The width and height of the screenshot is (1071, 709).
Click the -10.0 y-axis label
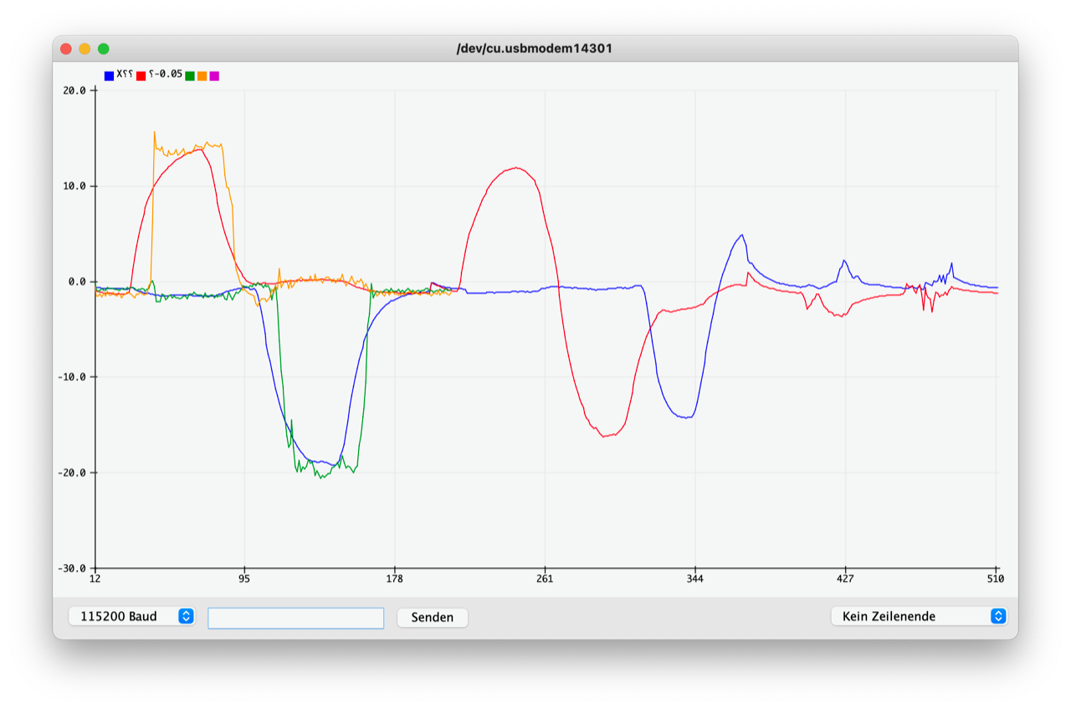pyautogui.click(x=73, y=377)
